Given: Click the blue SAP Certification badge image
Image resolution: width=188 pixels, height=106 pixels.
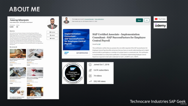Looking at the screenshot, I should click(76, 42).
